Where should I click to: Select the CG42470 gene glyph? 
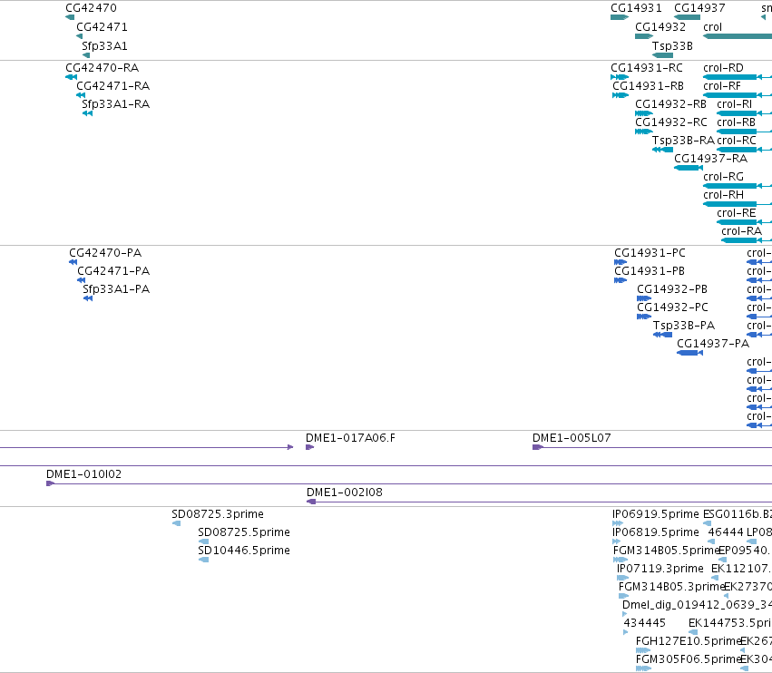pos(70,17)
